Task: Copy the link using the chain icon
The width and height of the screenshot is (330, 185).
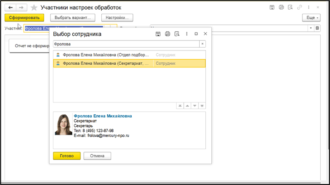Action: (300, 7)
